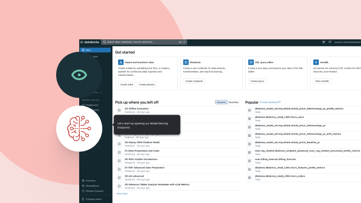Click the Create notebook button
This screenshot has width=361, height=203.
194,81
